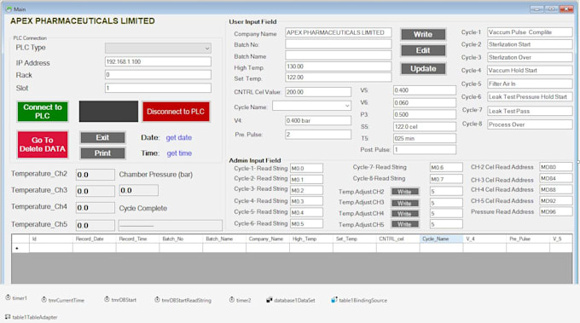Click the Connect to PLC button

pos(43,112)
